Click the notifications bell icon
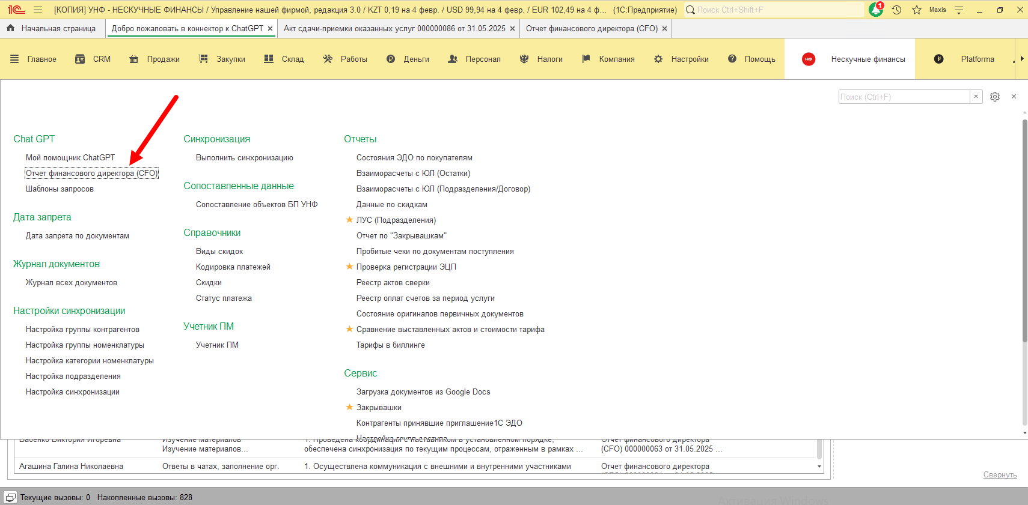 tap(875, 10)
